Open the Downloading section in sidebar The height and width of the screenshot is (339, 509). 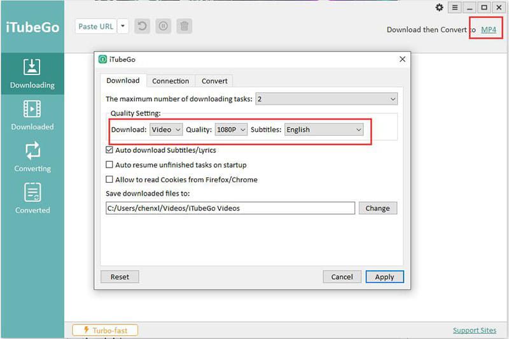click(x=32, y=74)
